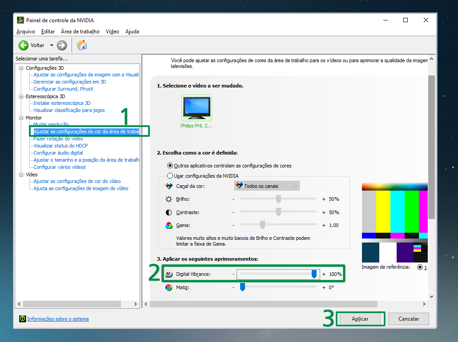Click the plus sign beside the Contraste slider
Image resolution: width=458 pixels, height=342 pixels.
(324, 212)
